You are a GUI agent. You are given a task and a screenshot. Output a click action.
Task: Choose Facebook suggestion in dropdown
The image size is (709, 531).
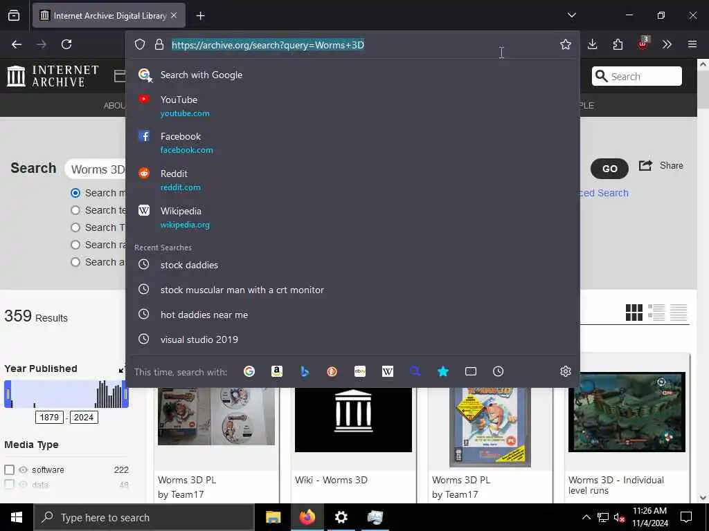(352, 142)
